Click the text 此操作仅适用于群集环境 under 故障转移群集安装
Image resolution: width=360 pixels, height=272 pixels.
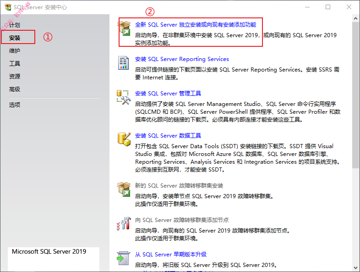coord(166,204)
